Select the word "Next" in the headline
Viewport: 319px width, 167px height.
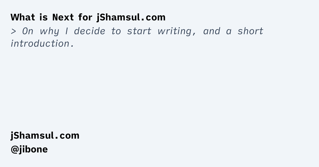(x=62, y=17)
